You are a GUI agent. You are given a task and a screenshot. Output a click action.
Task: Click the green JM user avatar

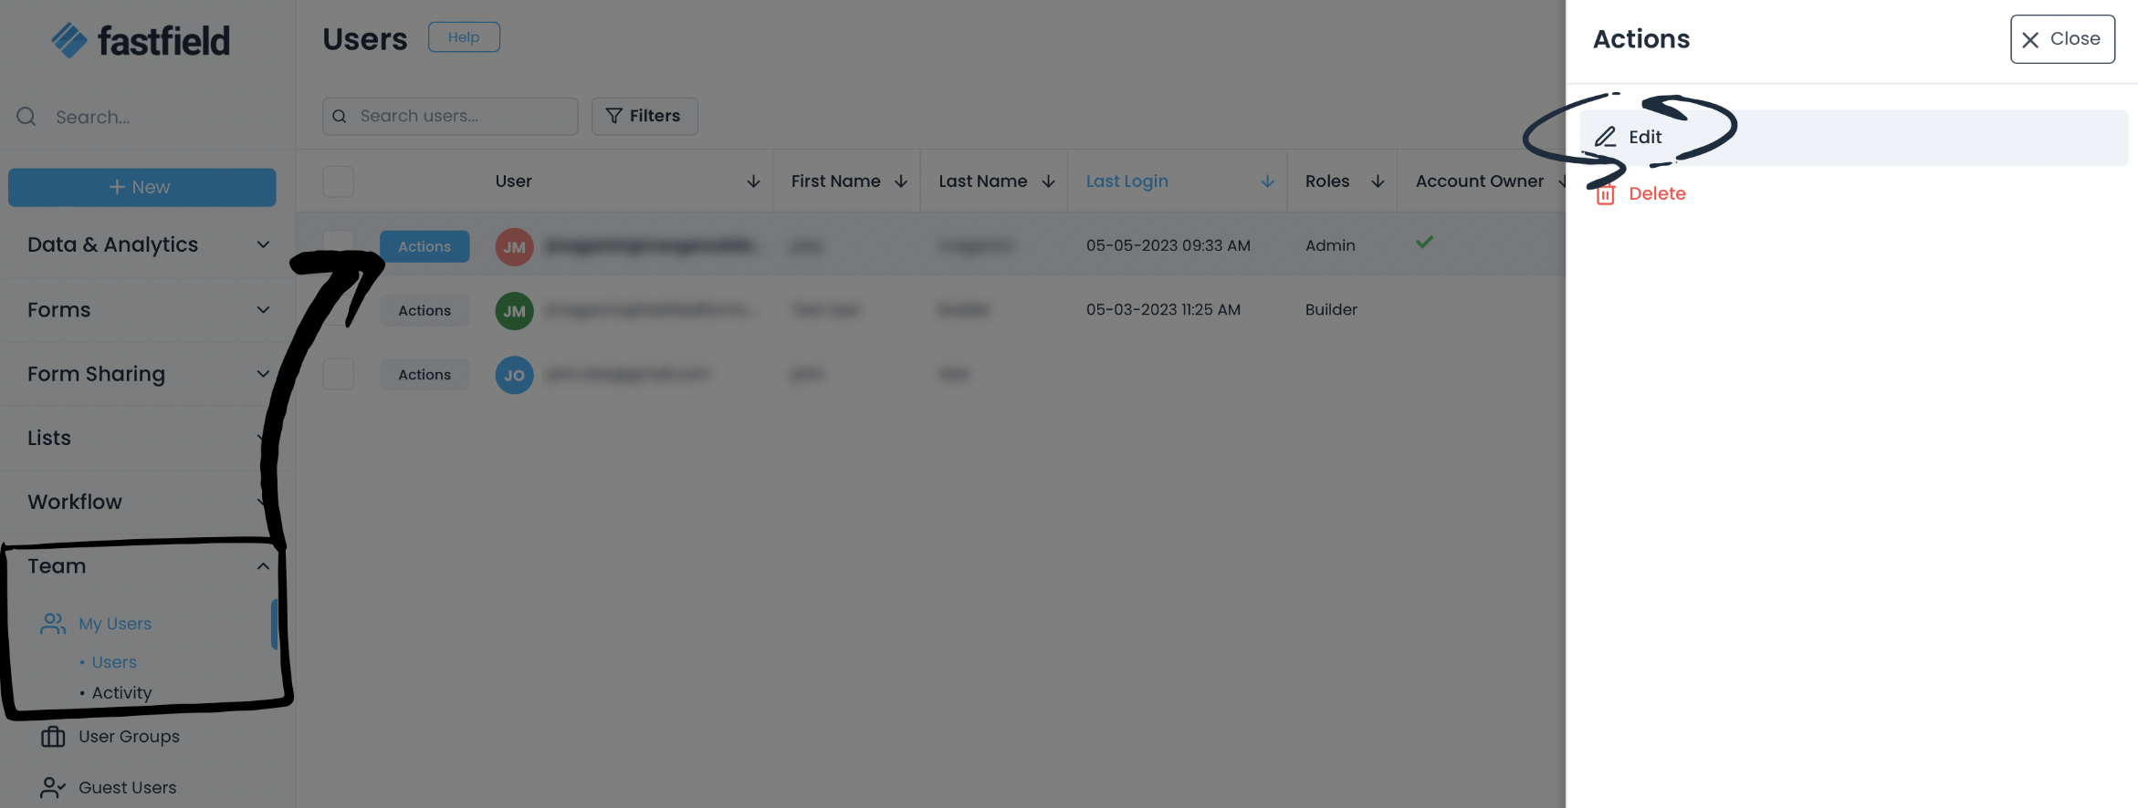(514, 311)
